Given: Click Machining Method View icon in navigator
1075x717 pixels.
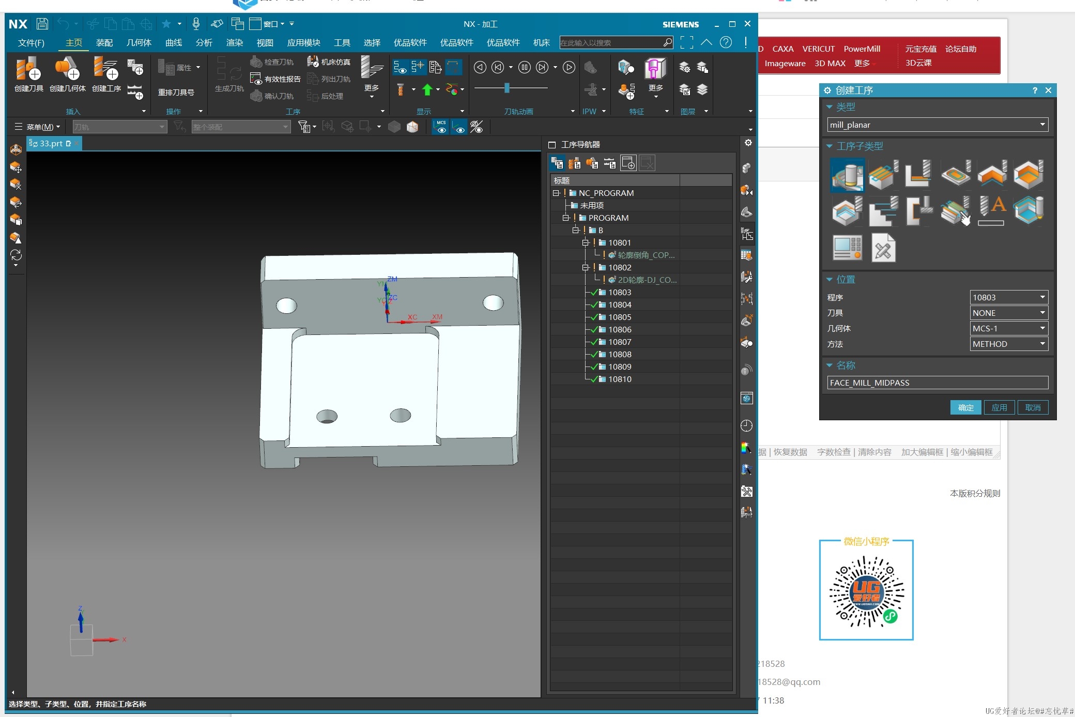Looking at the screenshot, I should (610, 163).
